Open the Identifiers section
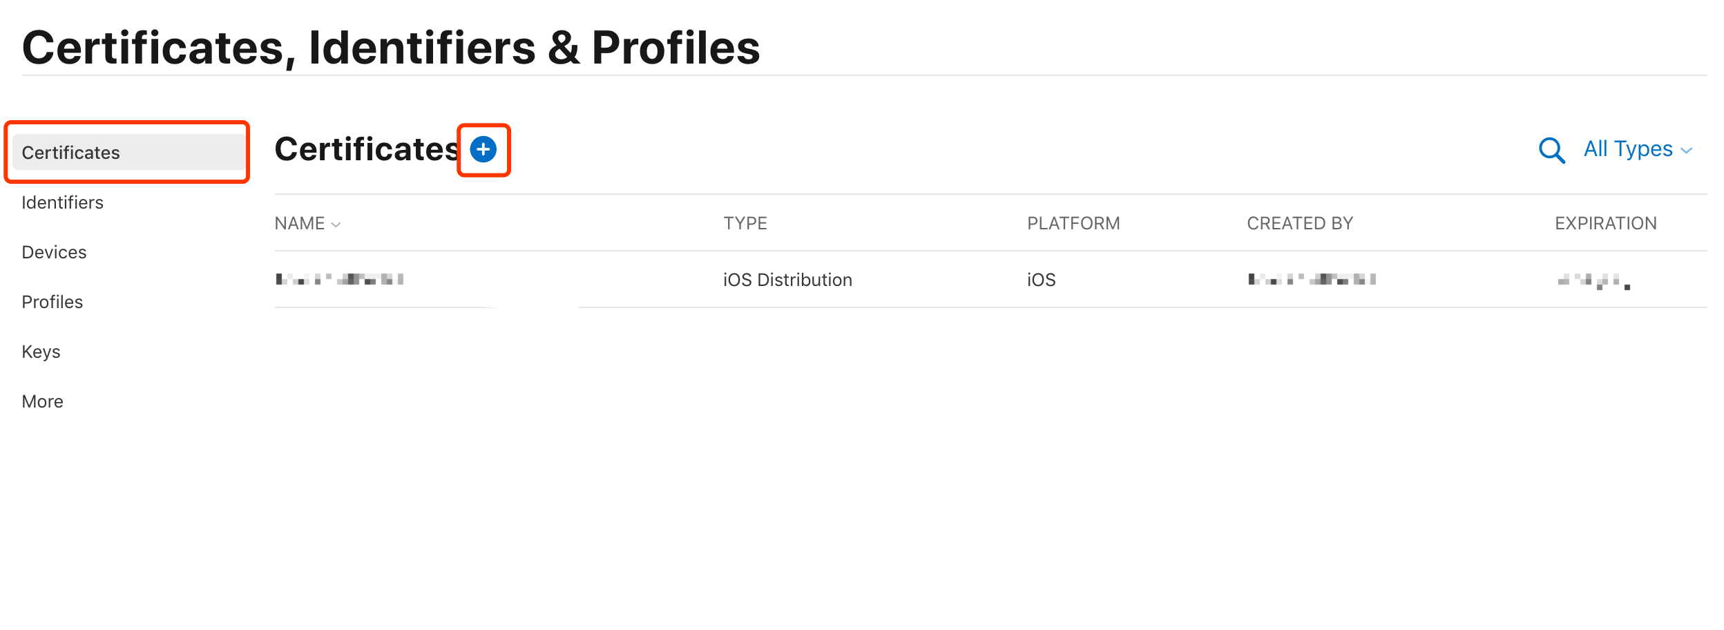The image size is (1724, 630). coord(63,202)
